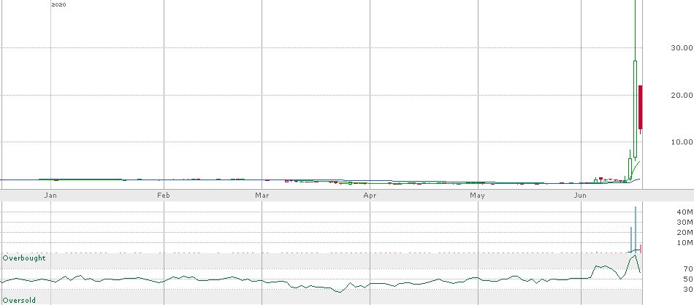Viewport: 694px width, 305px height.
Task: Select the tall hollow green candlestick
Action: [635, 109]
